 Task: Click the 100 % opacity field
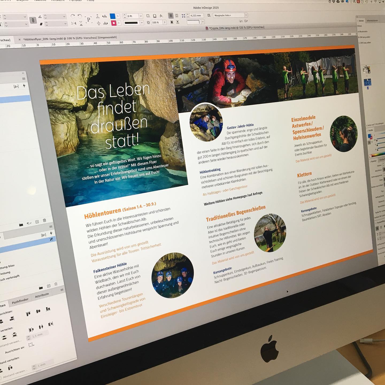coord(157,22)
